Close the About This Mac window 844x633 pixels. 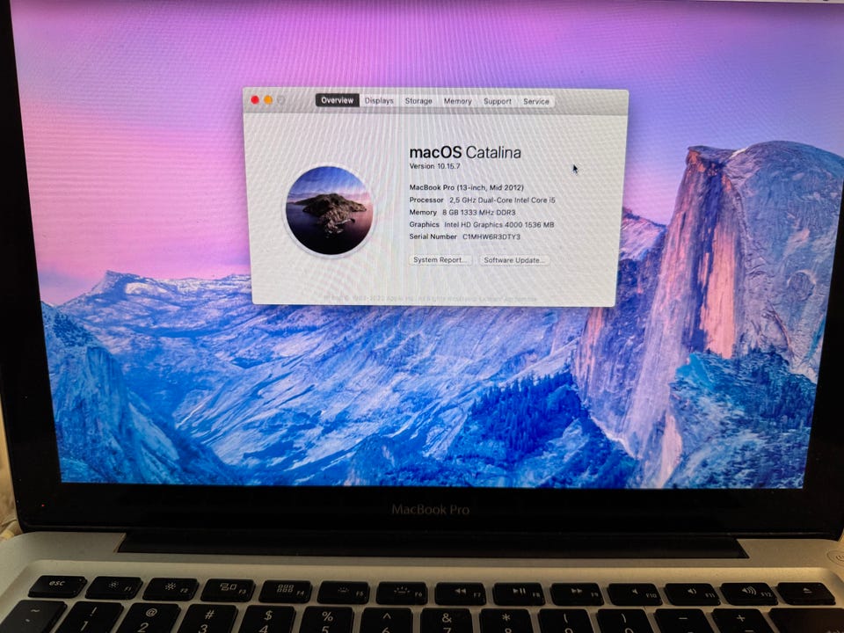(x=255, y=99)
